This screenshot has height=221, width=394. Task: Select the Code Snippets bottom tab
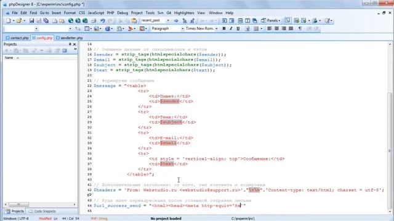point(42,211)
